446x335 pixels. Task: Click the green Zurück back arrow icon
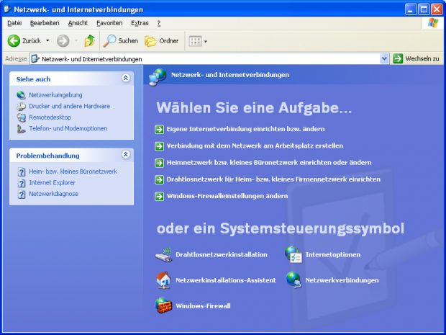click(14, 41)
